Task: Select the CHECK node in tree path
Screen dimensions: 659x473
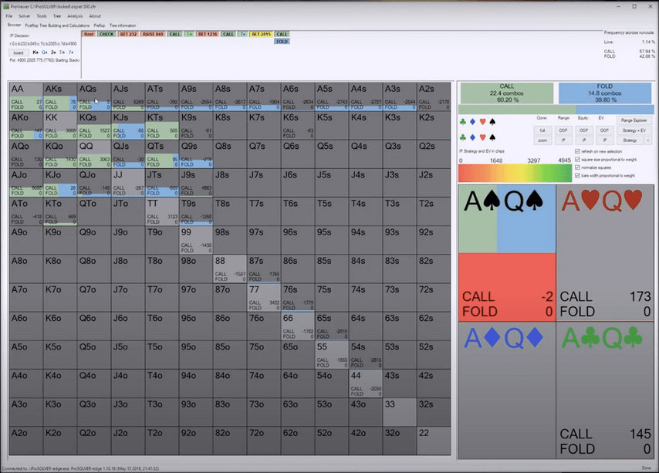Action: 106,34
